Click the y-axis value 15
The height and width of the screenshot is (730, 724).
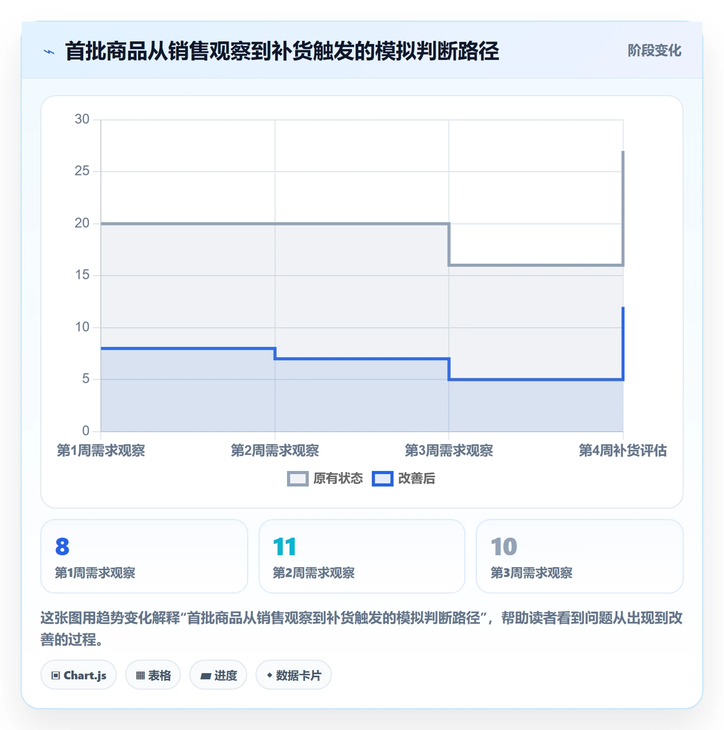coord(82,275)
